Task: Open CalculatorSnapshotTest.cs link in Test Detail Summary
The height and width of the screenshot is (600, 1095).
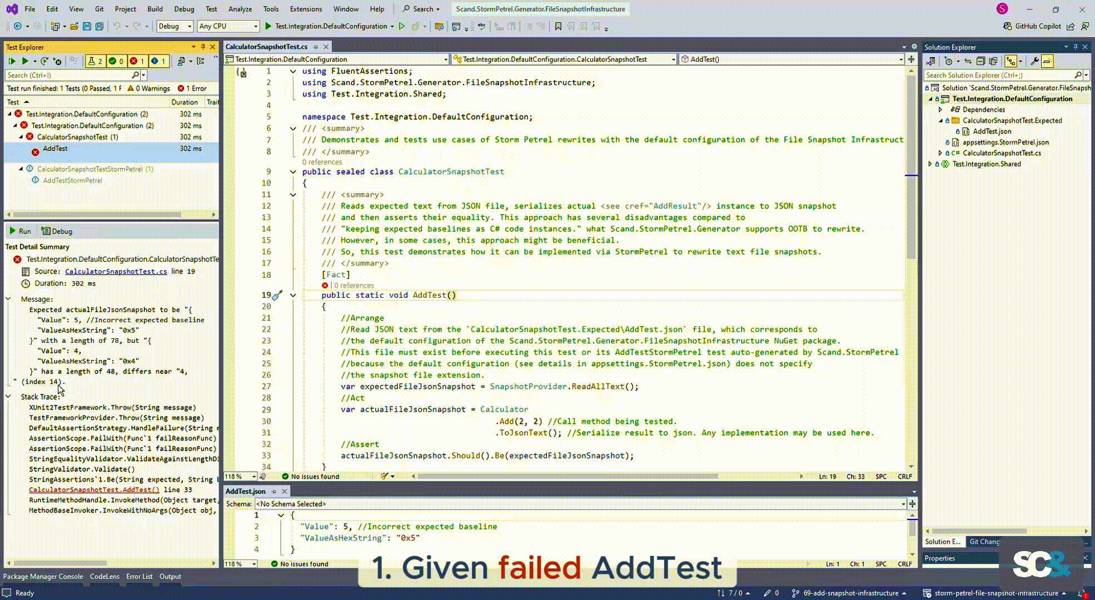Action: 116,271
